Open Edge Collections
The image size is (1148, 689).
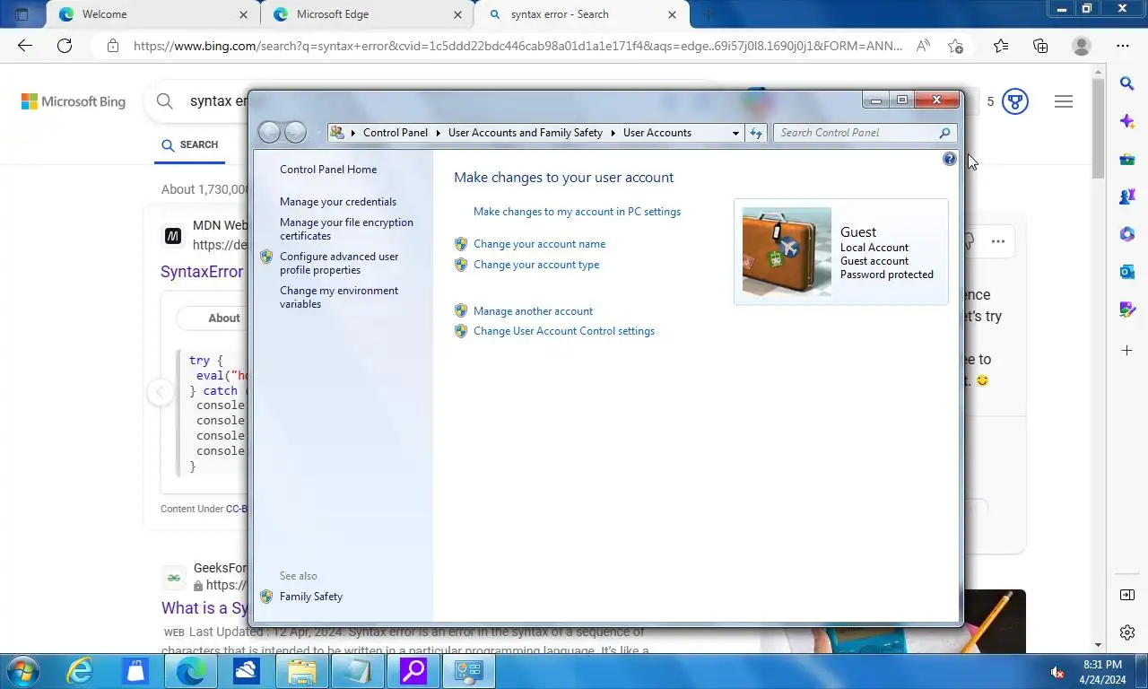pos(1040,46)
